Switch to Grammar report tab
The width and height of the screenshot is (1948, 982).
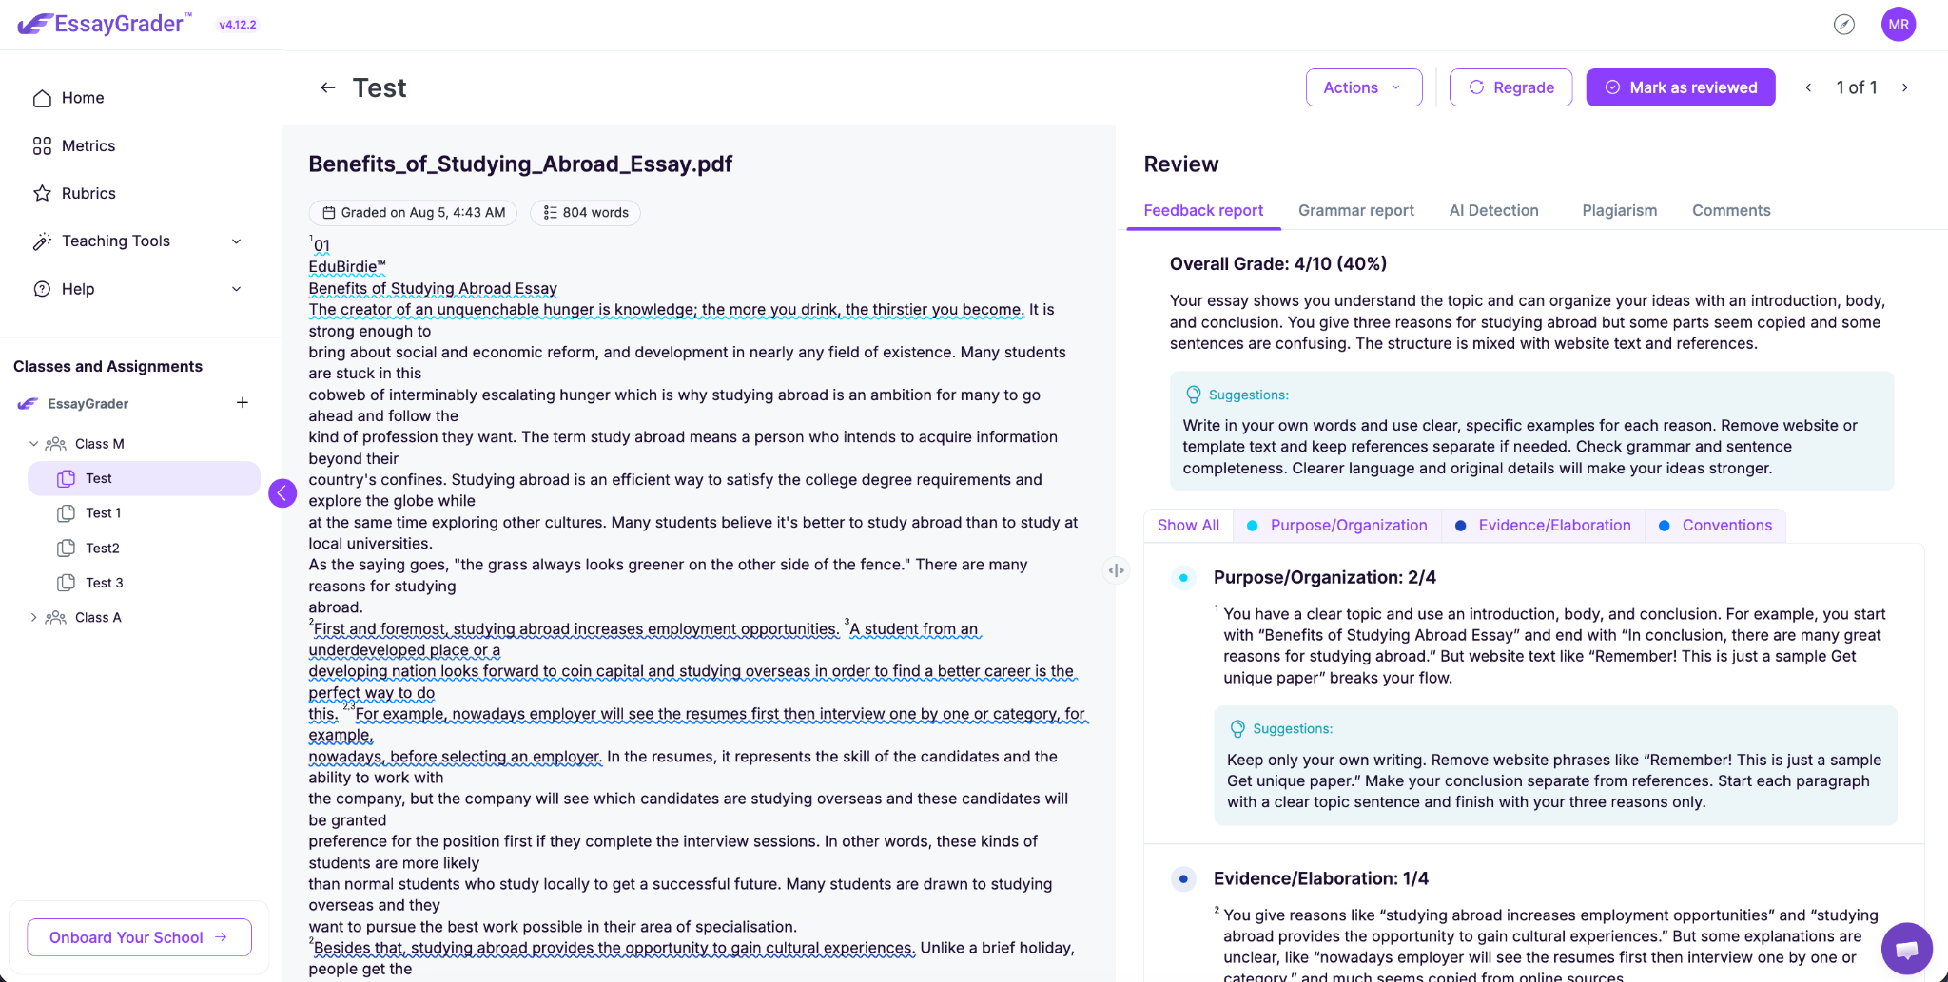[1355, 210]
